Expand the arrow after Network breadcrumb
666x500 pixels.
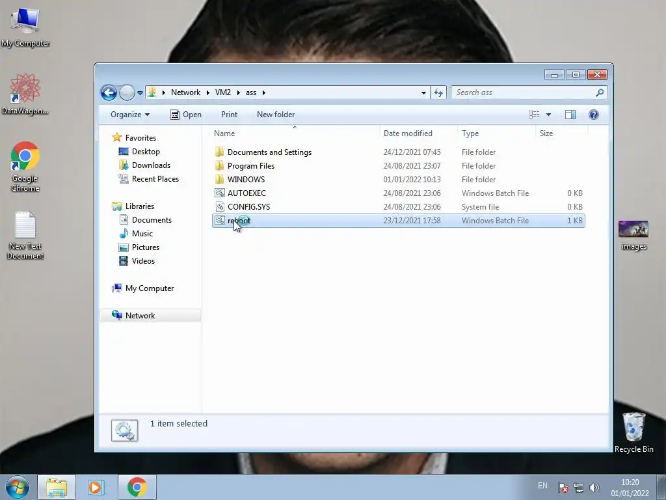[207, 92]
